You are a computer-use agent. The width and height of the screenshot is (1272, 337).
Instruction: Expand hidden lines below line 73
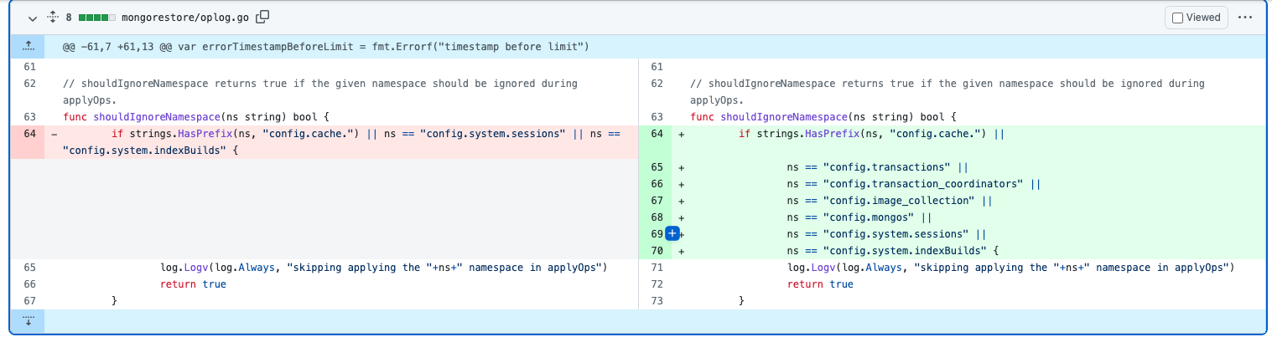click(x=27, y=321)
